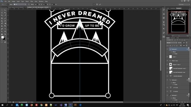Cancel the warp transform

pyautogui.click(x=97, y=4)
